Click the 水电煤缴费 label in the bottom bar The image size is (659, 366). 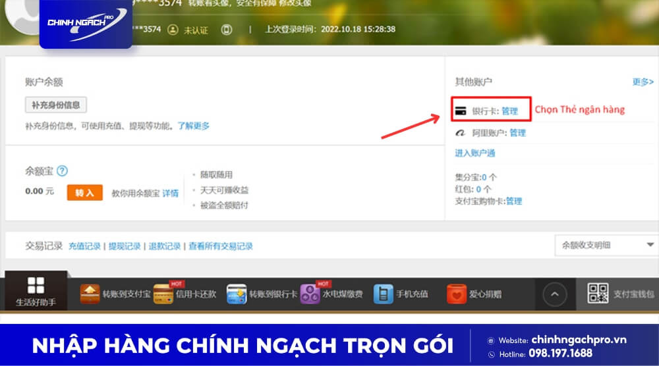pyautogui.click(x=343, y=294)
